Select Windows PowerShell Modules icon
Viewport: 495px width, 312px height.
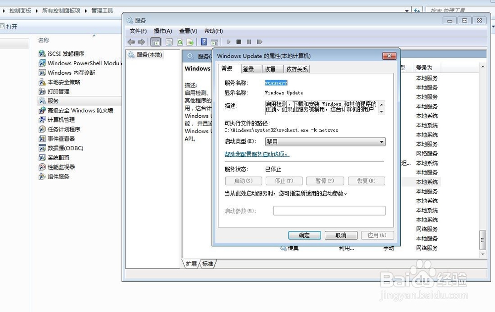click(x=42, y=63)
